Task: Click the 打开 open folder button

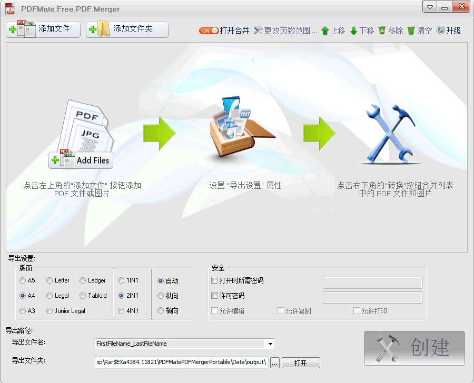Action: (x=301, y=363)
